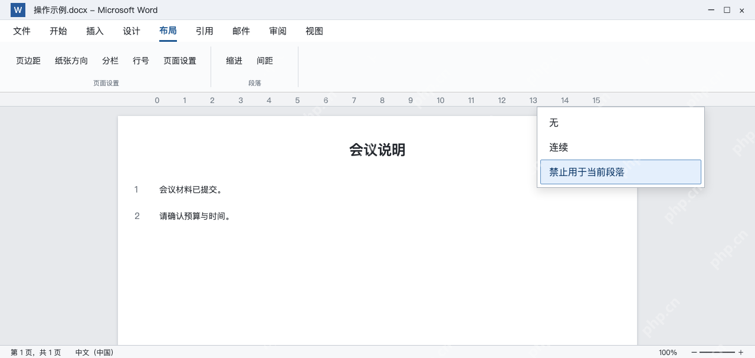
Task: Open the 文件 tab
Action: (22, 31)
